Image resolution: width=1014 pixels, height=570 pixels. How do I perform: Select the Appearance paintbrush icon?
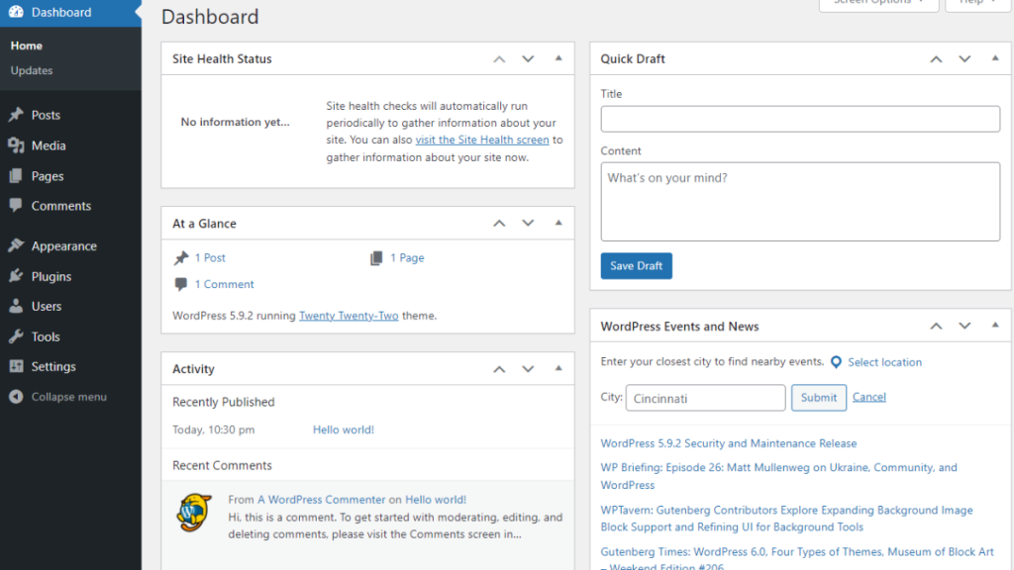(17, 245)
